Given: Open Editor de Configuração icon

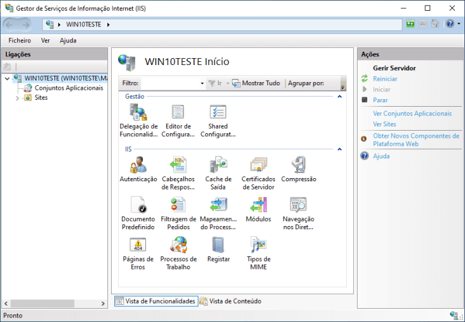Looking at the screenshot, I should click(178, 114).
